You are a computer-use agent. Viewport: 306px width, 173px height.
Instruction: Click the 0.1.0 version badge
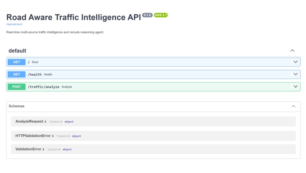click(x=147, y=15)
